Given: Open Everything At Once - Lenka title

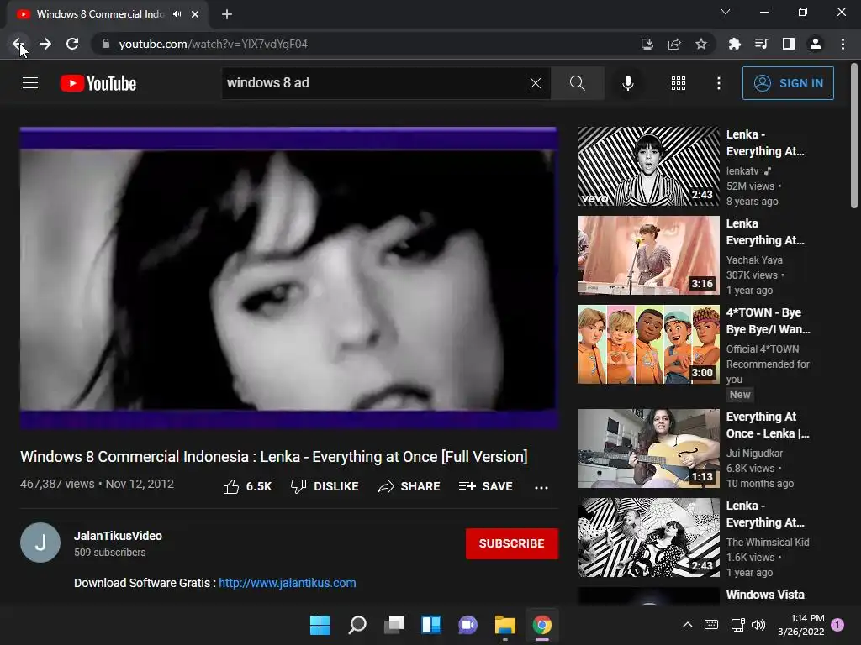Looking at the screenshot, I should pyautogui.click(x=768, y=425).
